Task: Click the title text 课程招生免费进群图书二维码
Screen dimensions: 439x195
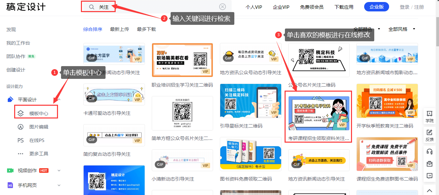Action: pyautogui.click(x=387, y=179)
